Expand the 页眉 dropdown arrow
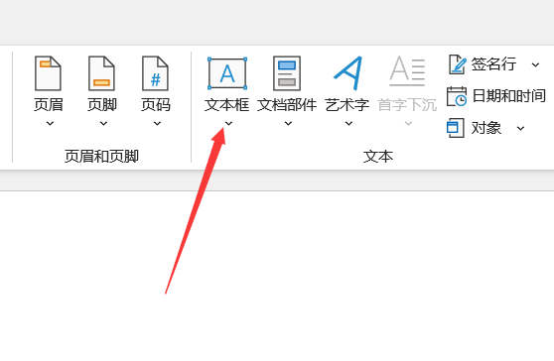This screenshot has width=554, height=361. click(50, 124)
